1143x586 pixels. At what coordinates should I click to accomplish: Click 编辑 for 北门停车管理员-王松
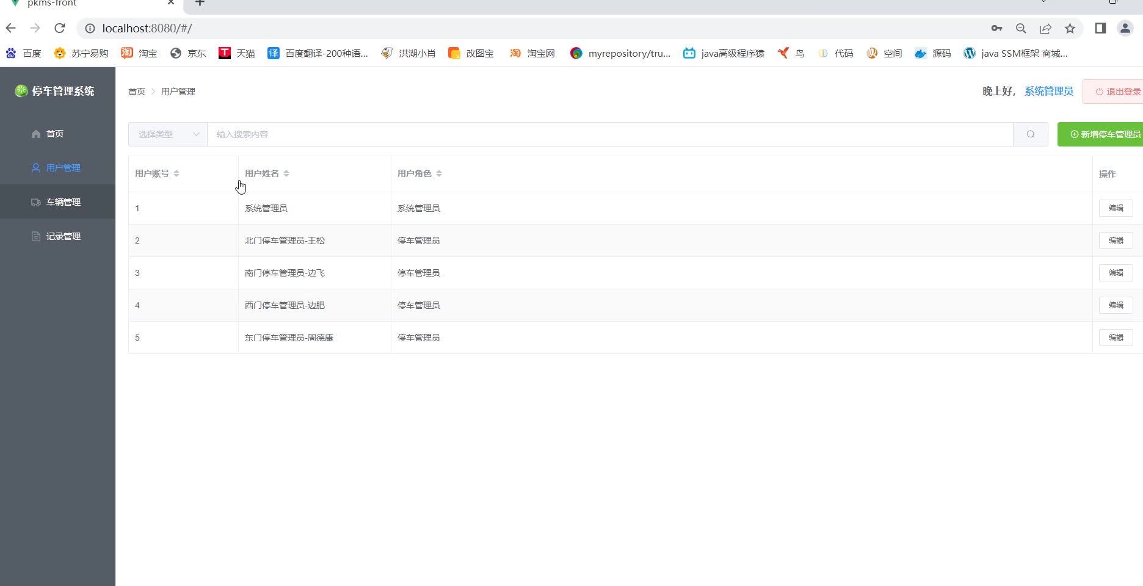click(x=1116, y=241)
